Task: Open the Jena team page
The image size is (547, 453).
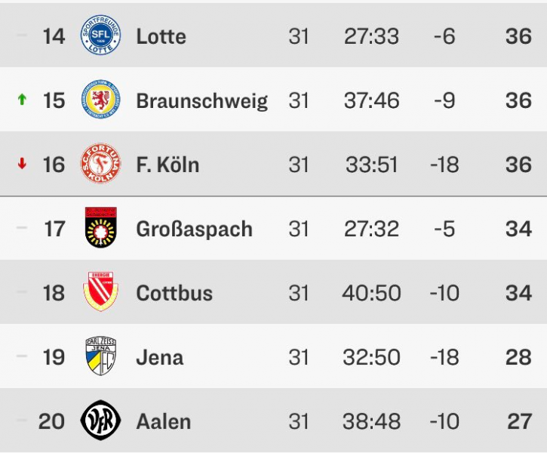Action: coord(159,357)
